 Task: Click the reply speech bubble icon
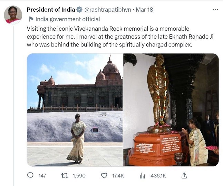click(30, 176)
